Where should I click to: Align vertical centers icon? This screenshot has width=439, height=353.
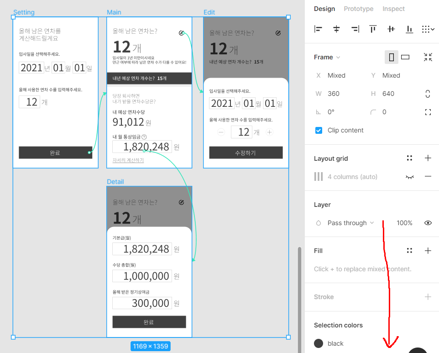tap(391, 29)
